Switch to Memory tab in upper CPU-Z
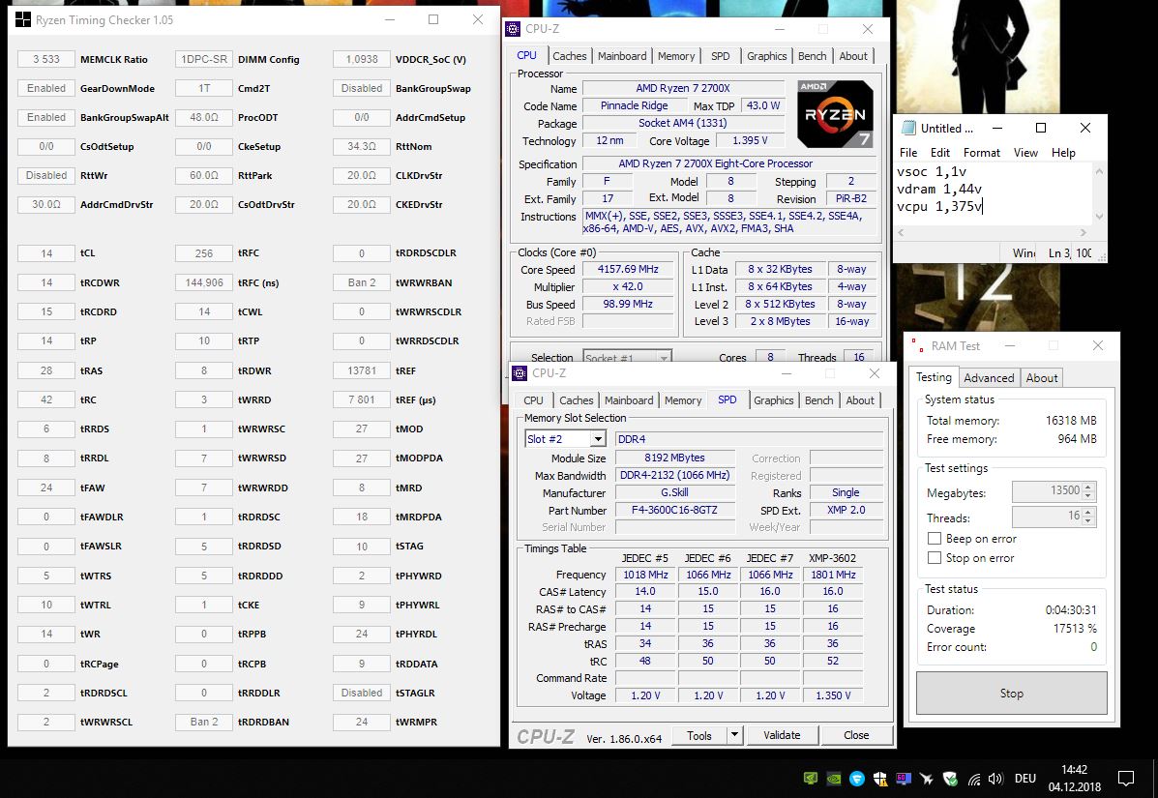 (x=676, y=56)
